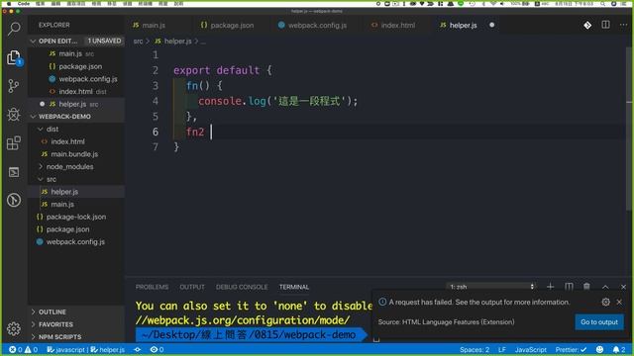Switch to the package.json editor tab
This screenshot has height=356, width=634.
tap(227, 25)
